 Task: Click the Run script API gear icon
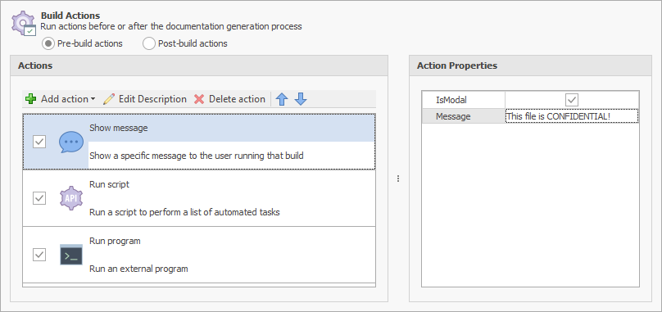coord(71,198)
